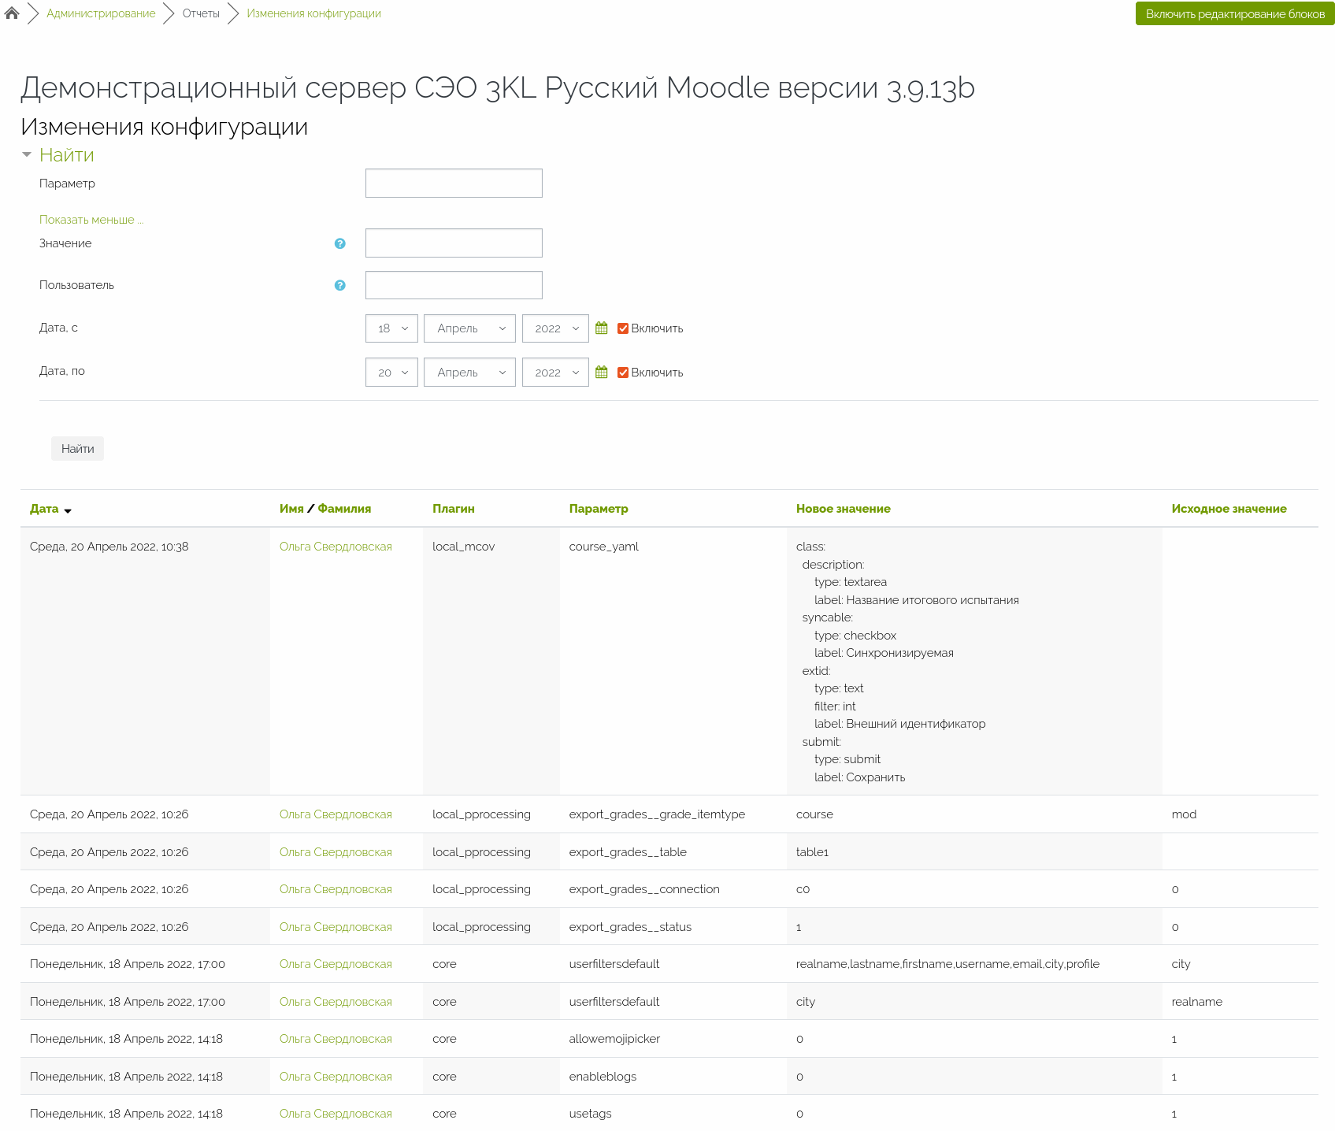Click the sort arrow beside Дата column
Screen dimensions: 1335x1131
(x=68, y=510)
